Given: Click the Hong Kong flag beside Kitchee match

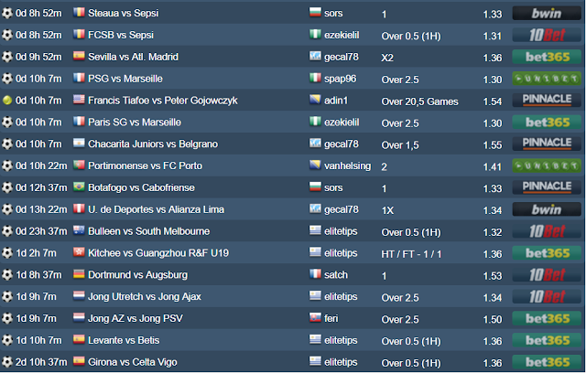Looking at the screenshot, I should (x=79, y=252).
